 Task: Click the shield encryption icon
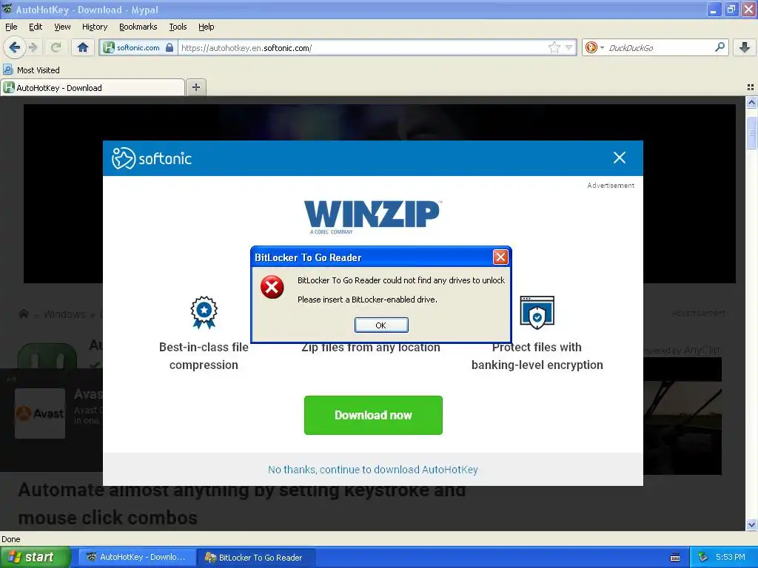537,313
